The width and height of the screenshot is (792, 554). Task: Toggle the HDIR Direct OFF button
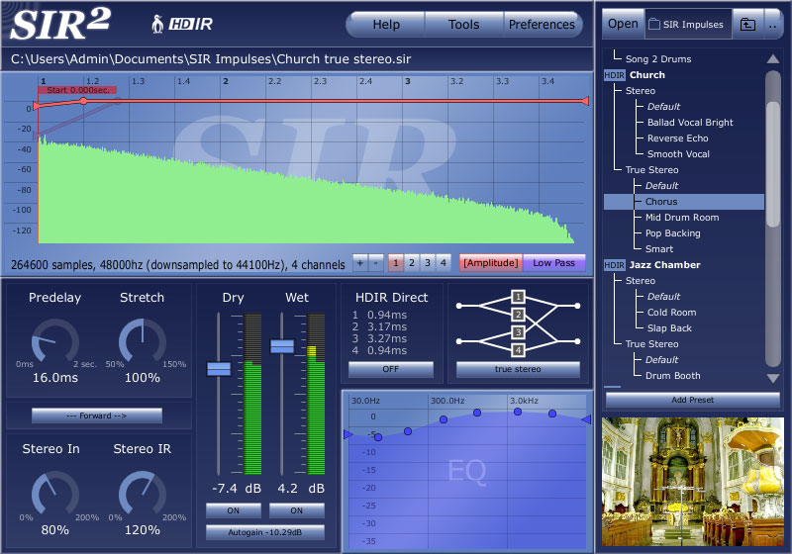coord(391,369)
